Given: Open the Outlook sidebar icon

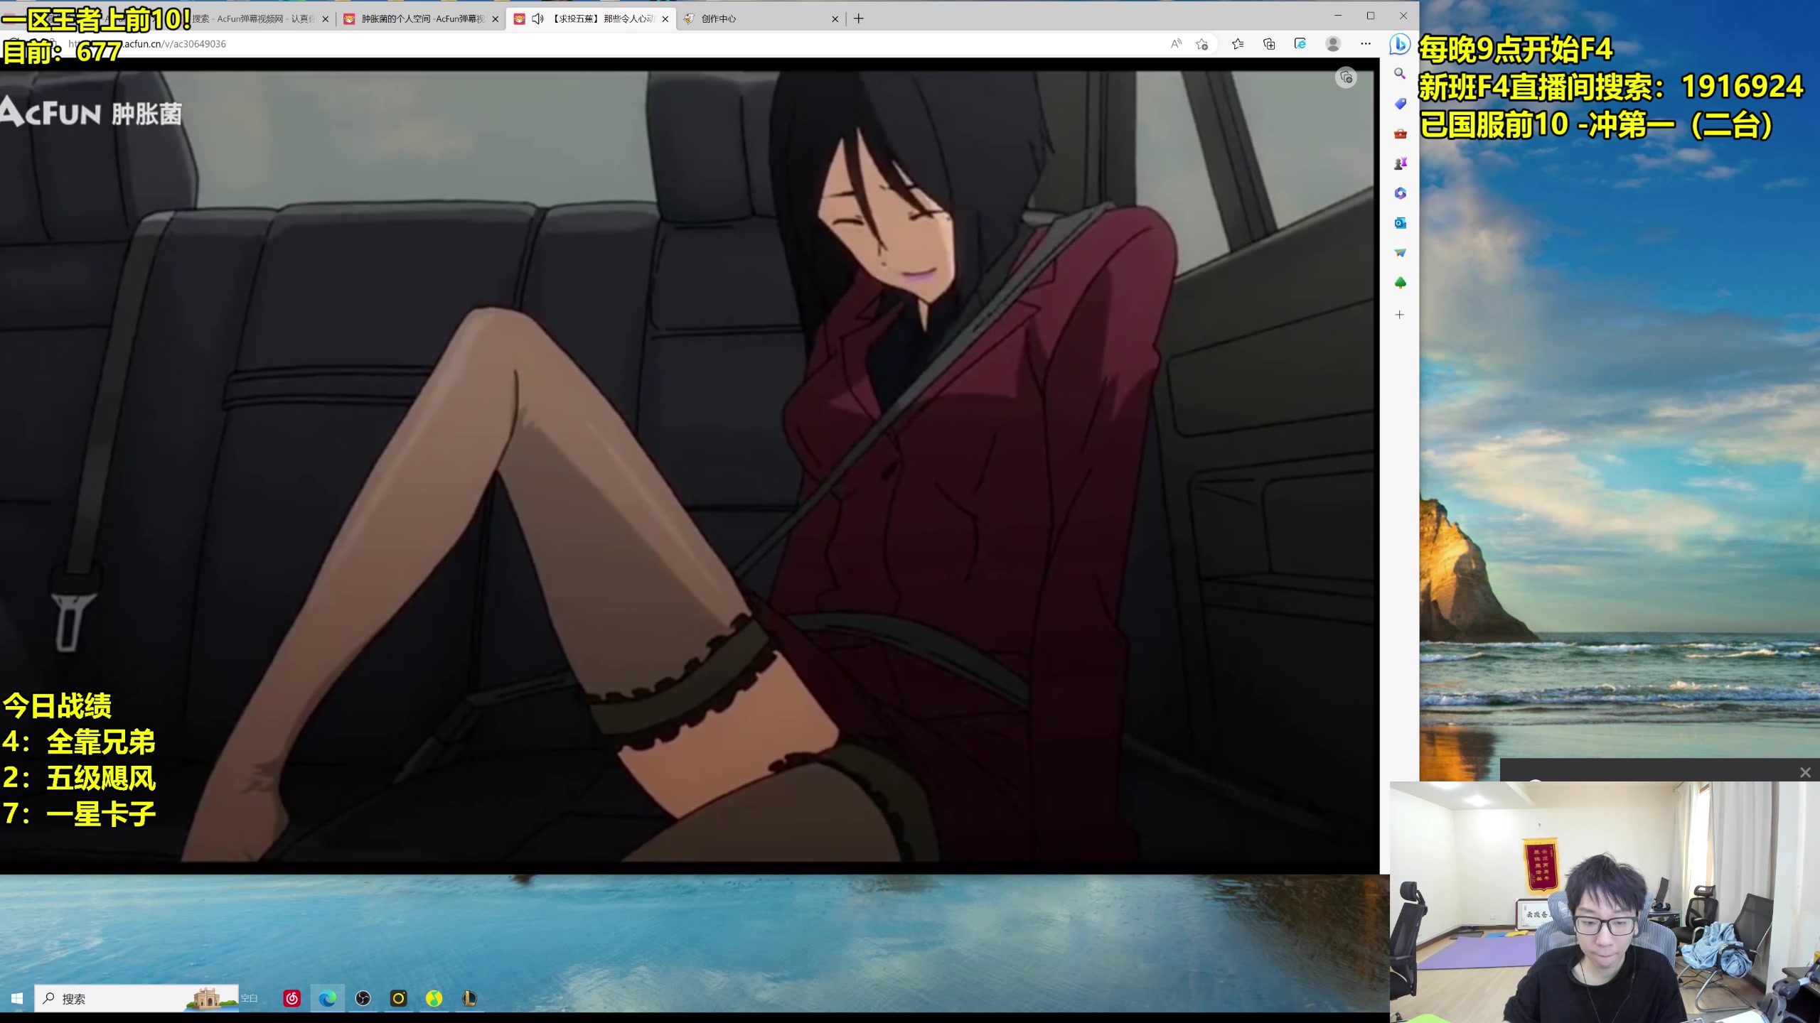Looking at the screenshot, I should click(1400, 223).
